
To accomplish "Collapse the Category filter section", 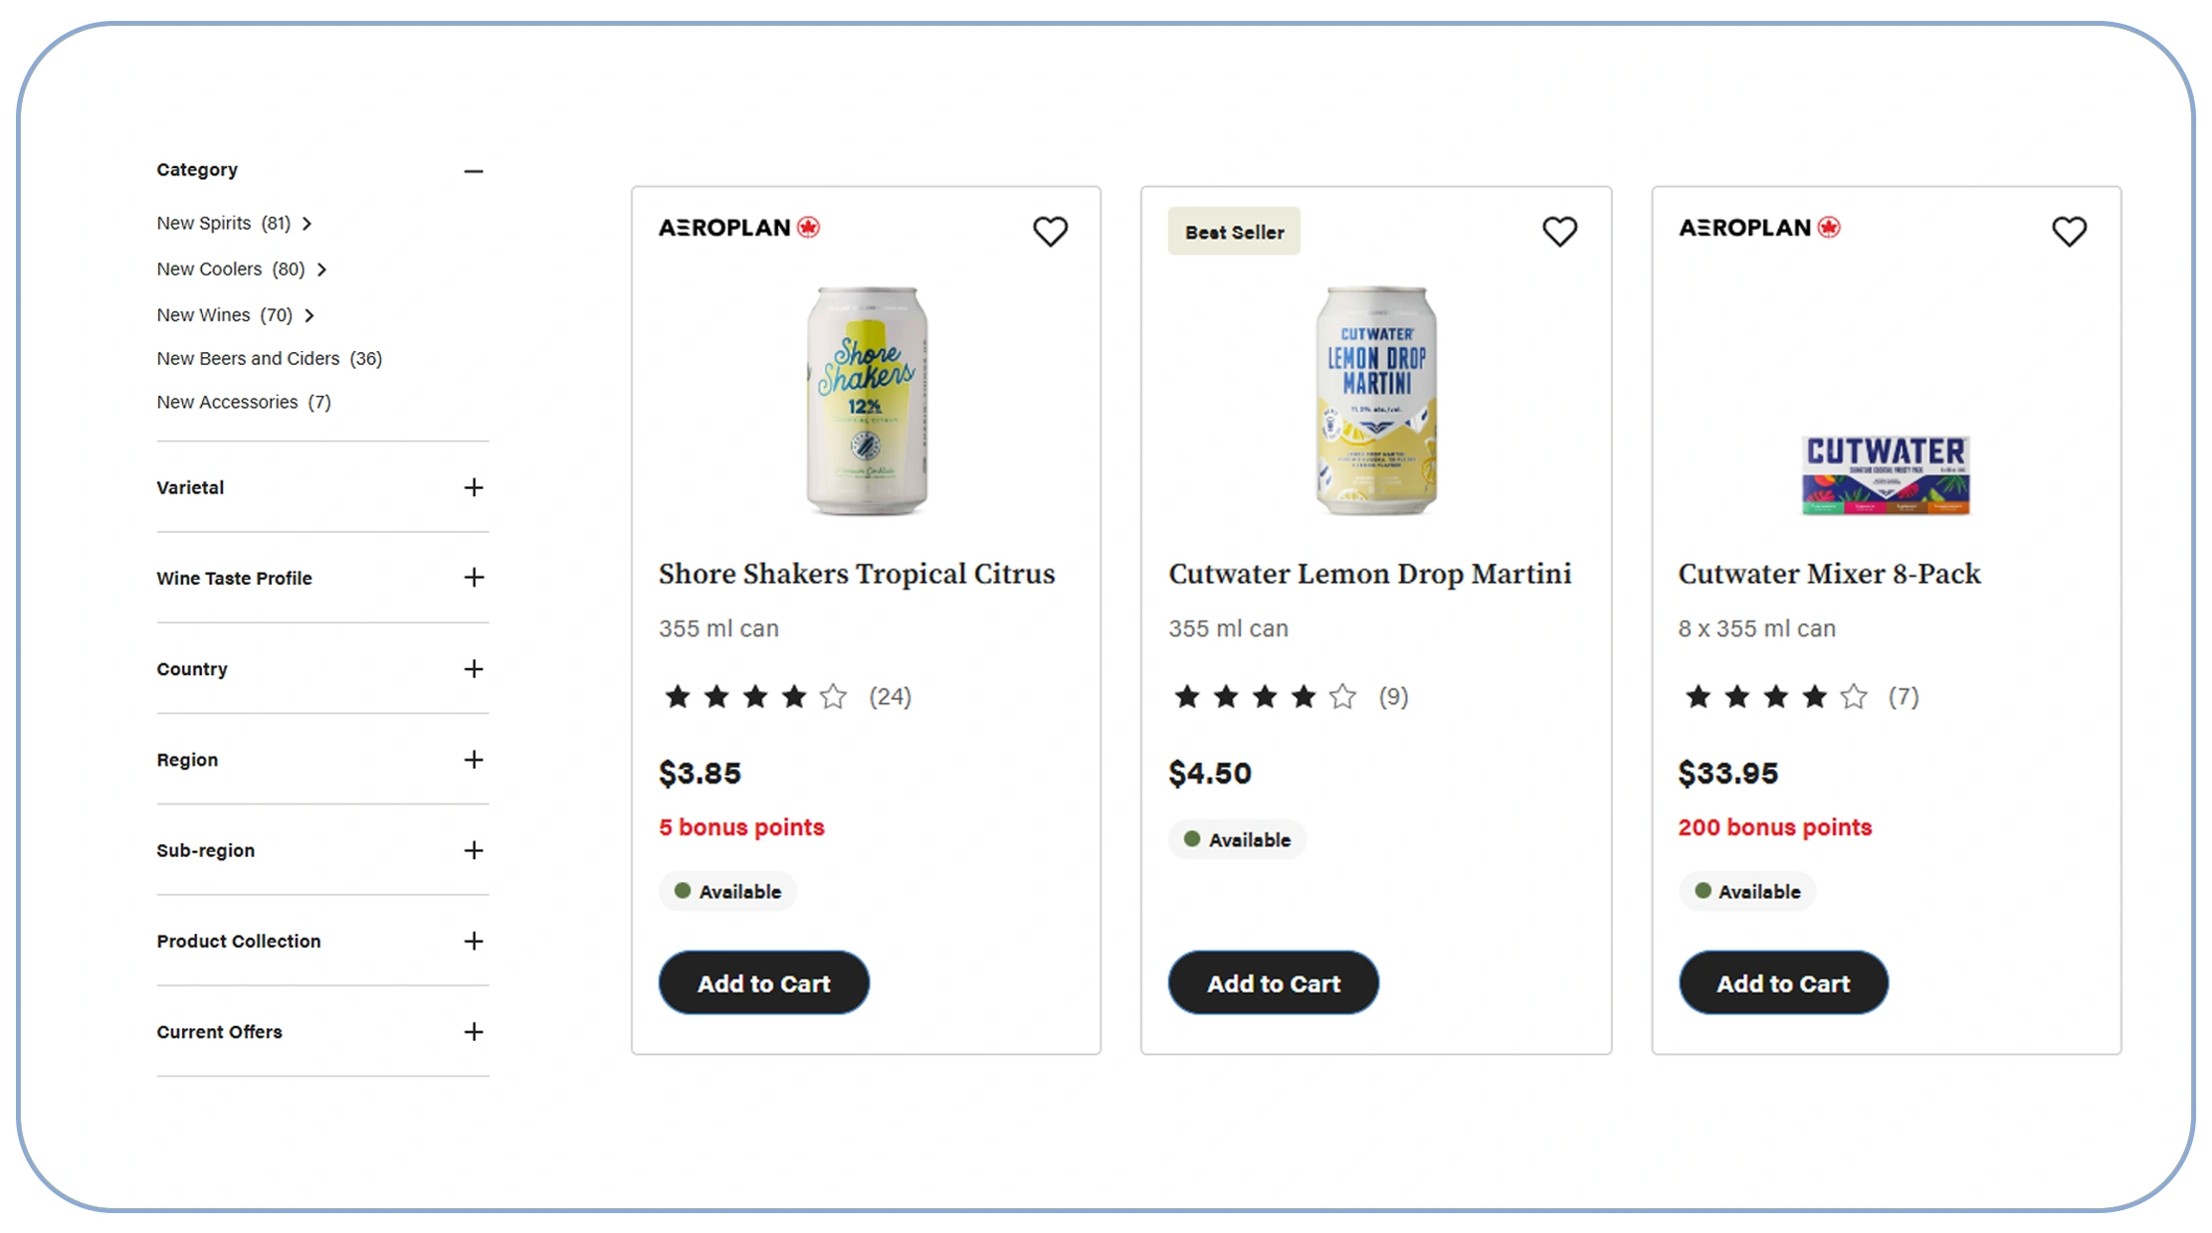I will tap(474, 171).
